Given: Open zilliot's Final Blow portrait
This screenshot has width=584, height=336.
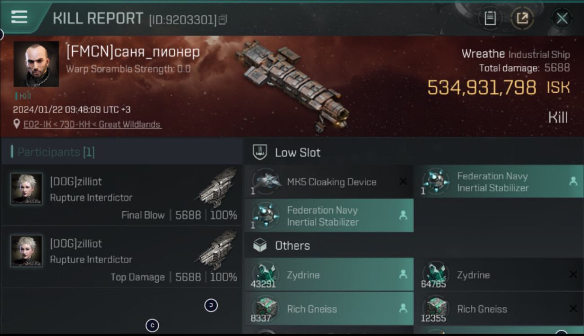Looking at the screenshot, I should pos(27,189).
